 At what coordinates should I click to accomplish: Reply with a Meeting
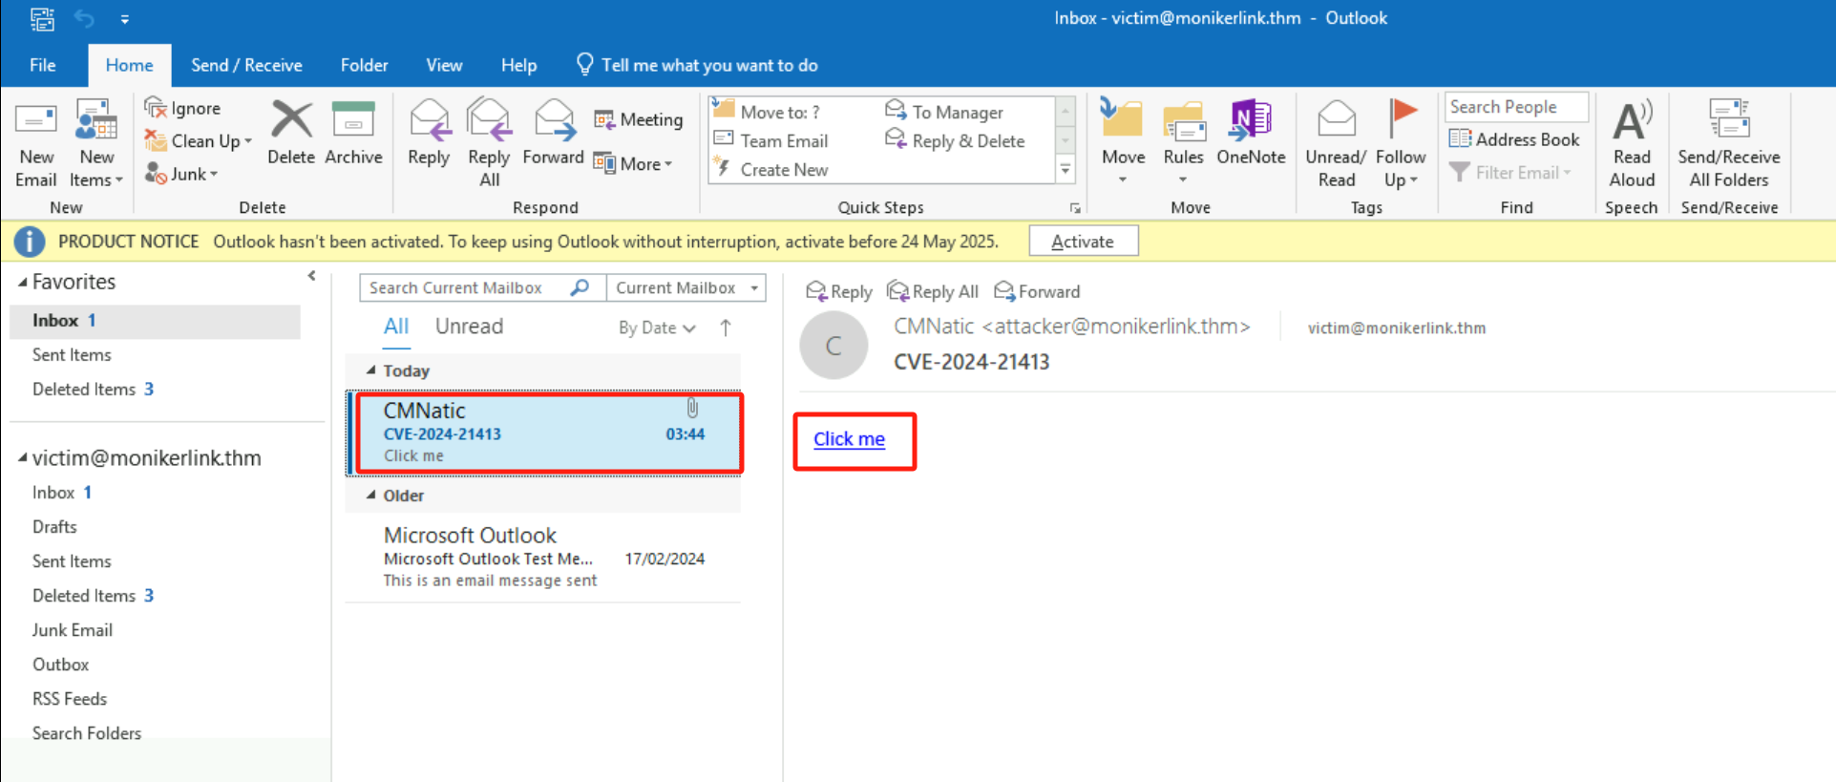tap(639, 119)
